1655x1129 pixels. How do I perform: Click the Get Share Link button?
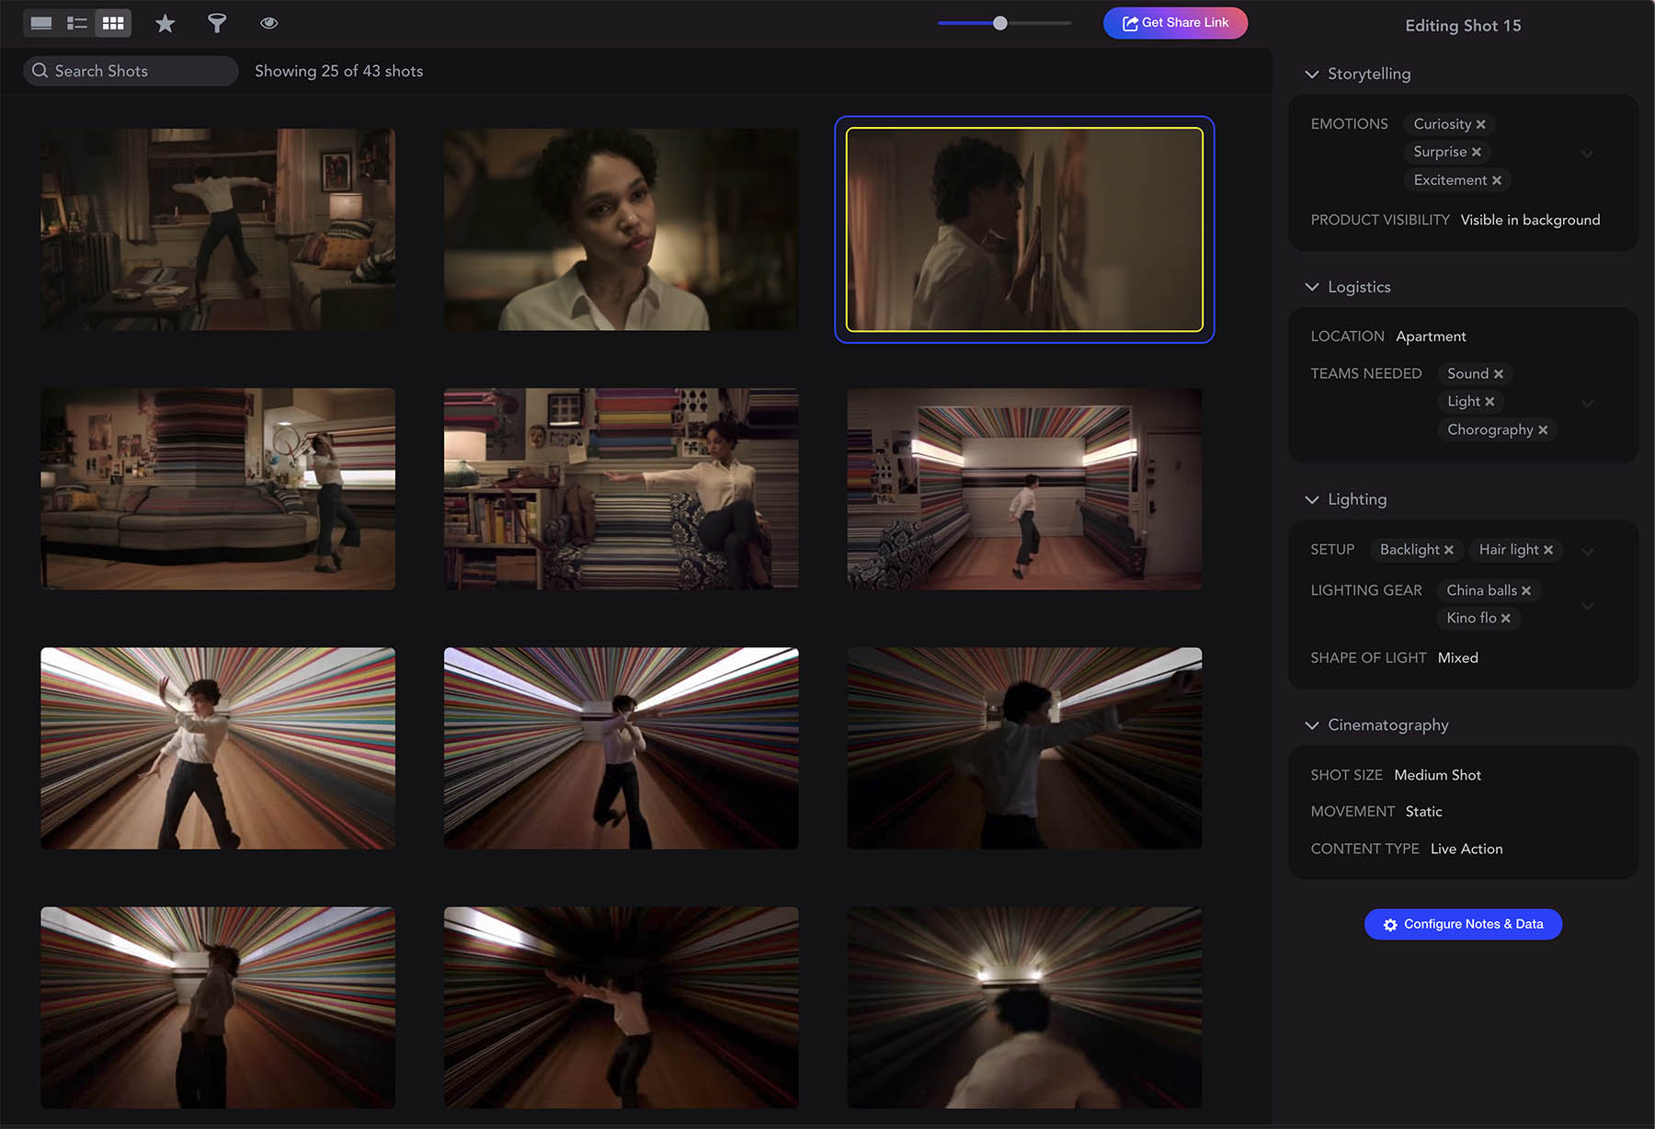(x=1175, y=22)
